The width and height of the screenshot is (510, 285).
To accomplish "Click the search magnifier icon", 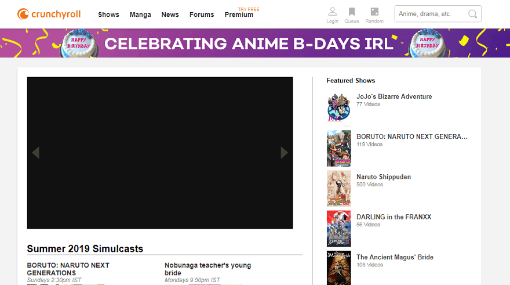I will [472, 14].
